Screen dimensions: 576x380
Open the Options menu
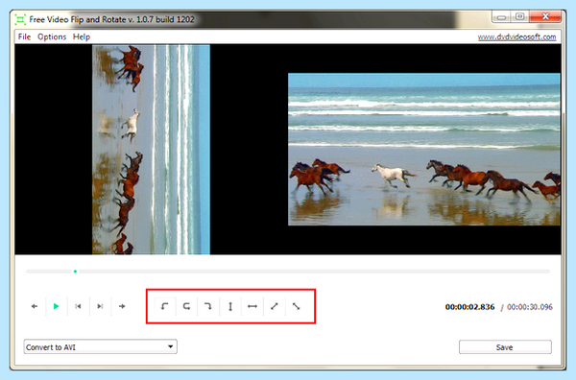(52, 36)
